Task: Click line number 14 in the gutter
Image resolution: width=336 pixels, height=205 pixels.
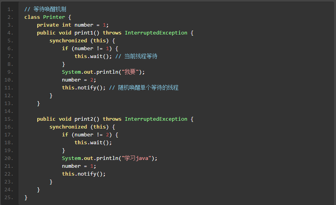Action: 9,111
